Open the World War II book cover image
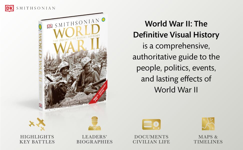The width and height of the screenshot is (243, 150). (73, 61)
